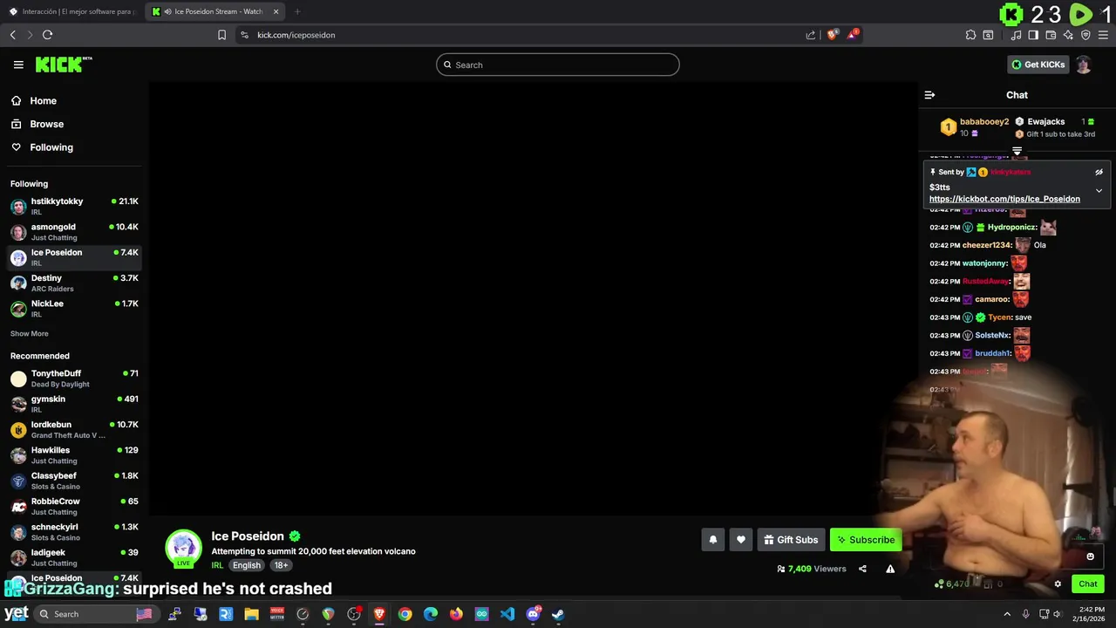Open Brave Shields lion icon
The width and height of the screenshot is (1116, 628).
point(832,35)
